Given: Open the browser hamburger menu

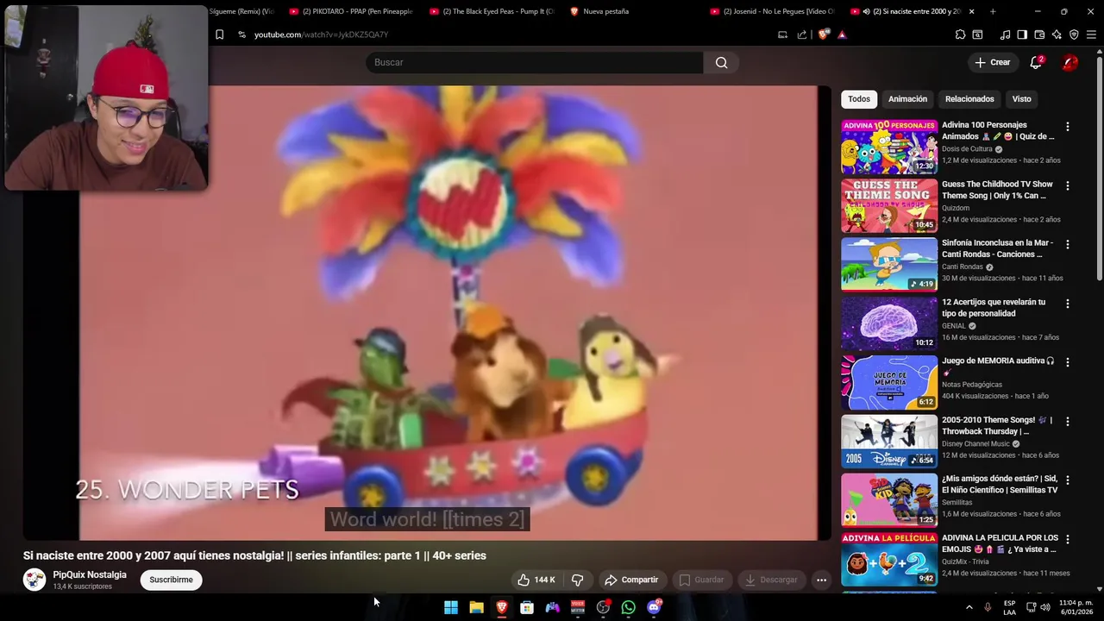Looking at the screenshot, I should coord(1091,34).
